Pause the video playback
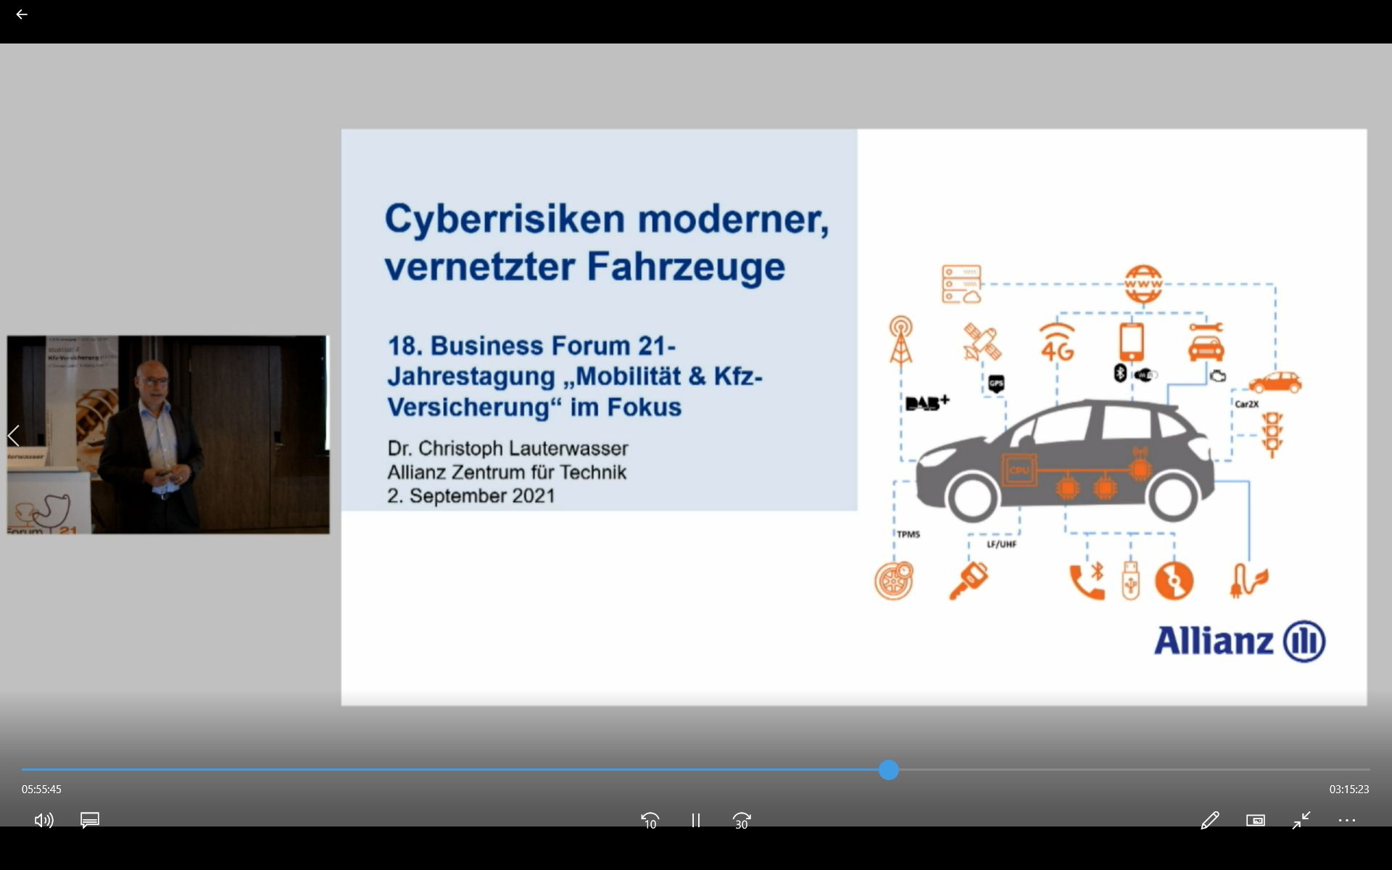 click(695, 820)
